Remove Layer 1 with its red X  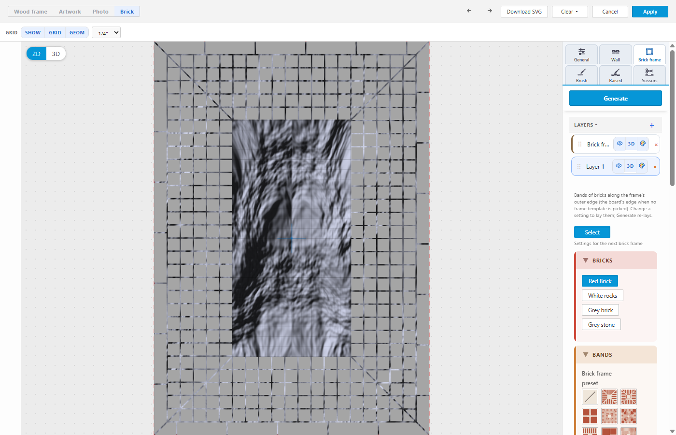pos(655,167)
